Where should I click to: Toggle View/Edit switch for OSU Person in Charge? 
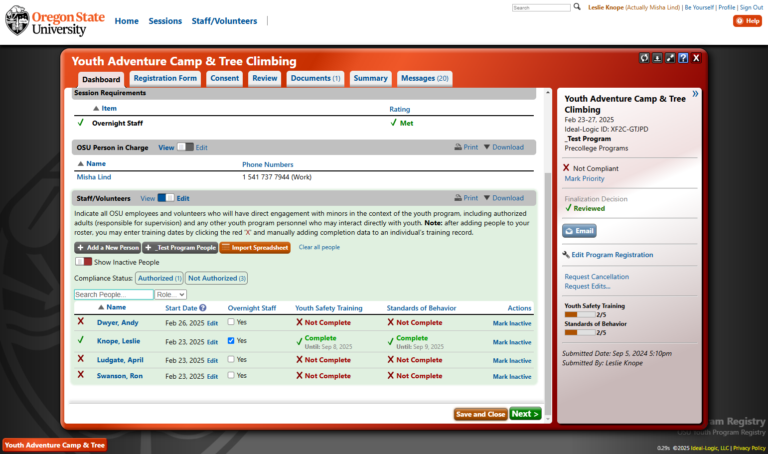pyautogui.click(x=185, y=147)
